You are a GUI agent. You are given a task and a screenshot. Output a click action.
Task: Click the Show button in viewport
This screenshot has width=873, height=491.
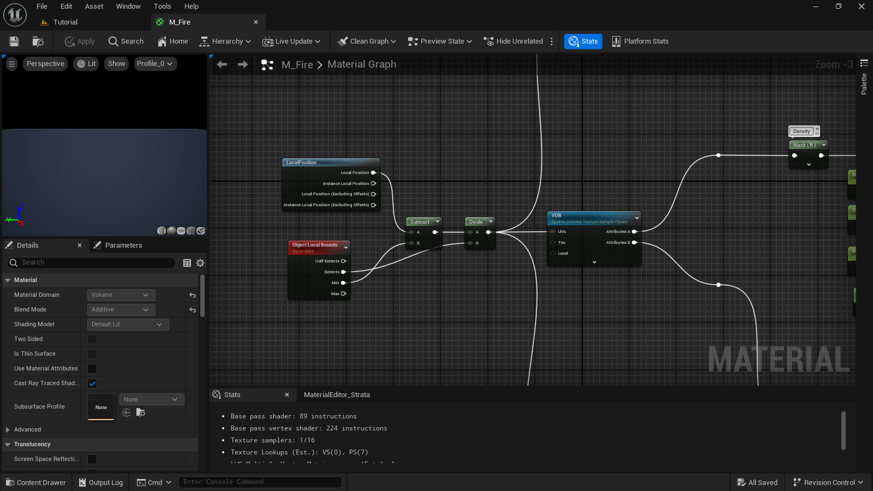tap(116, 64)
